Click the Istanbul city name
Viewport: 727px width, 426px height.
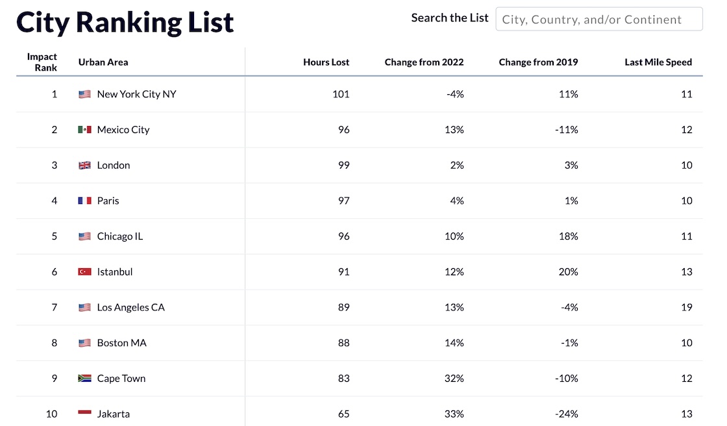click(114, 272)
